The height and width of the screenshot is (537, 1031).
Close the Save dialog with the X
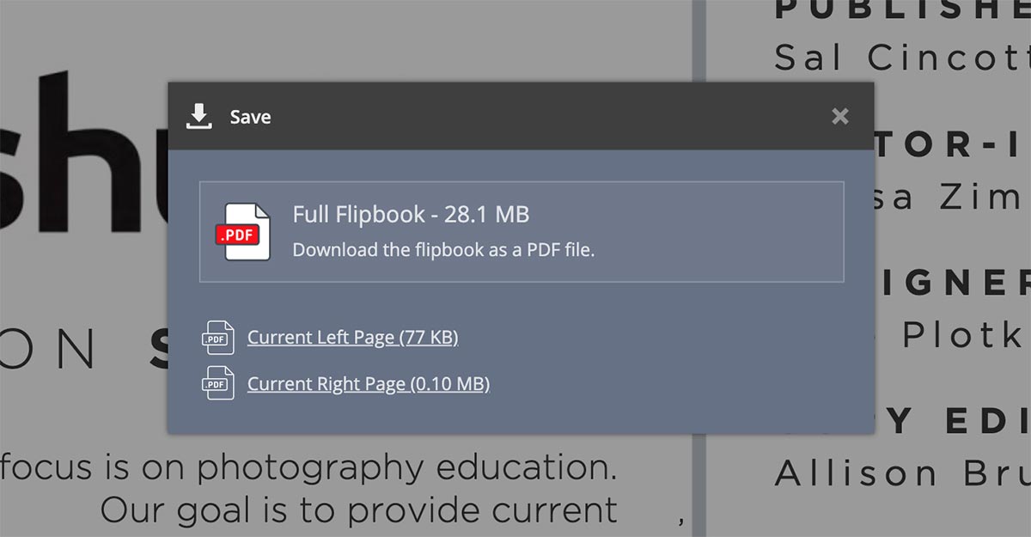click(x=840, y=116)
